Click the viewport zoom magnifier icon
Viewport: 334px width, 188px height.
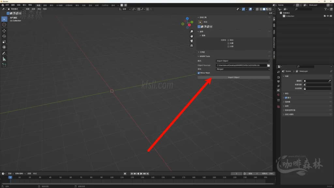tap(192, 32)
